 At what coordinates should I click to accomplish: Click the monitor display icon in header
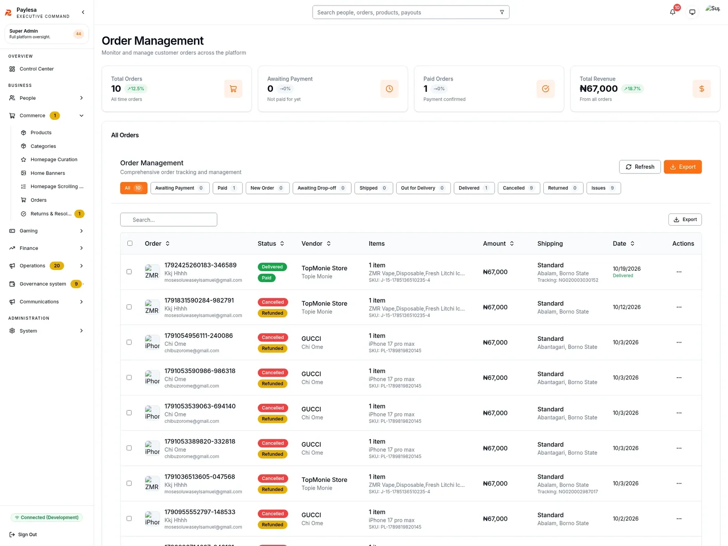tap(692, 12)
